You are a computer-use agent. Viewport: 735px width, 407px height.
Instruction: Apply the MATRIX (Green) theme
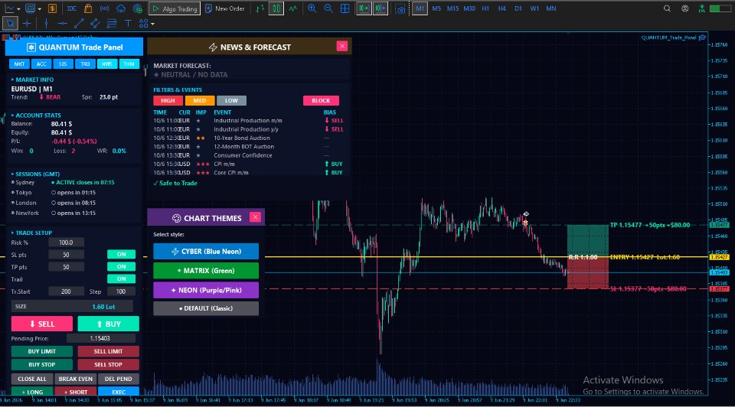[x=206, y=271]
